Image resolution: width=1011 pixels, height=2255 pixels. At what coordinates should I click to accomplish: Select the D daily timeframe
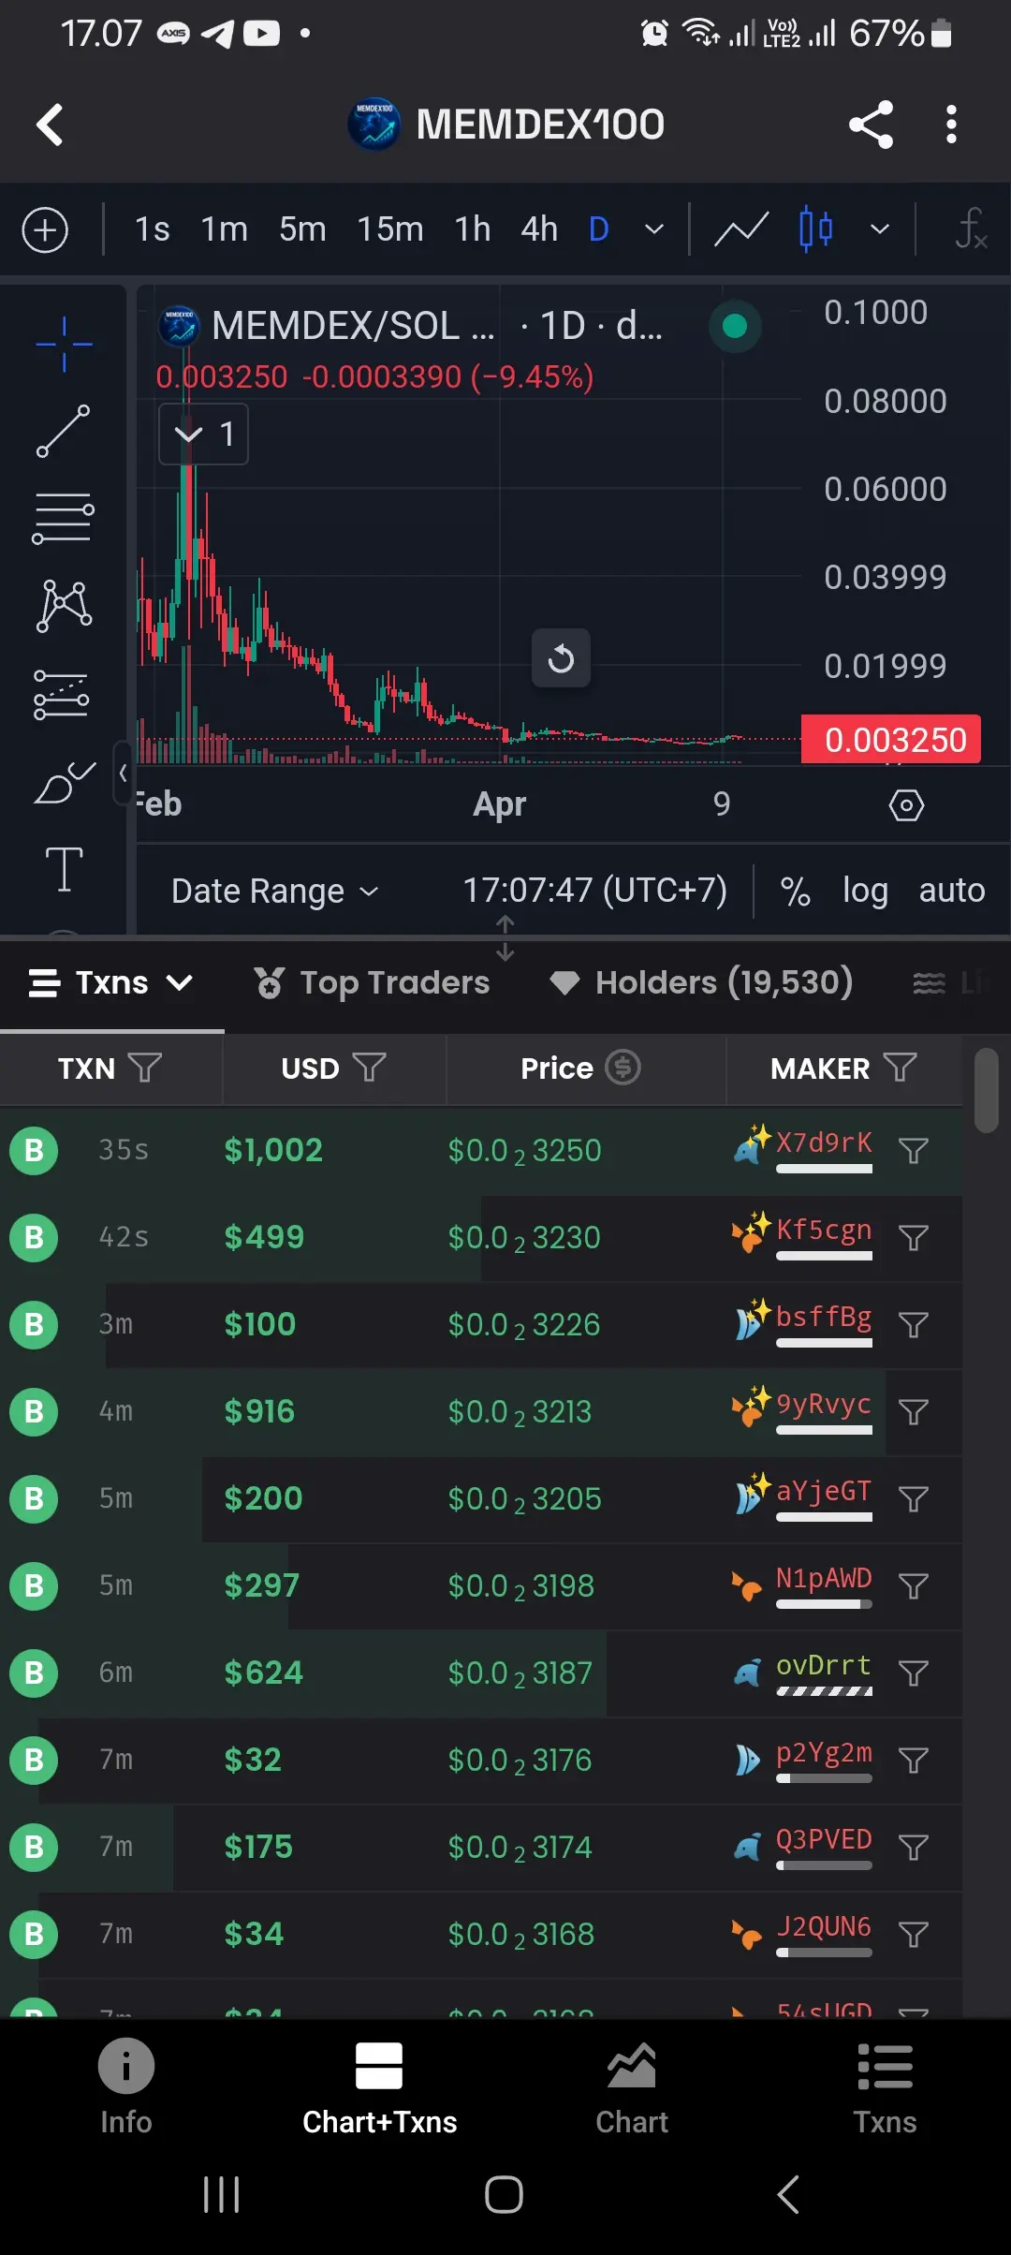(x=599, y=229)
